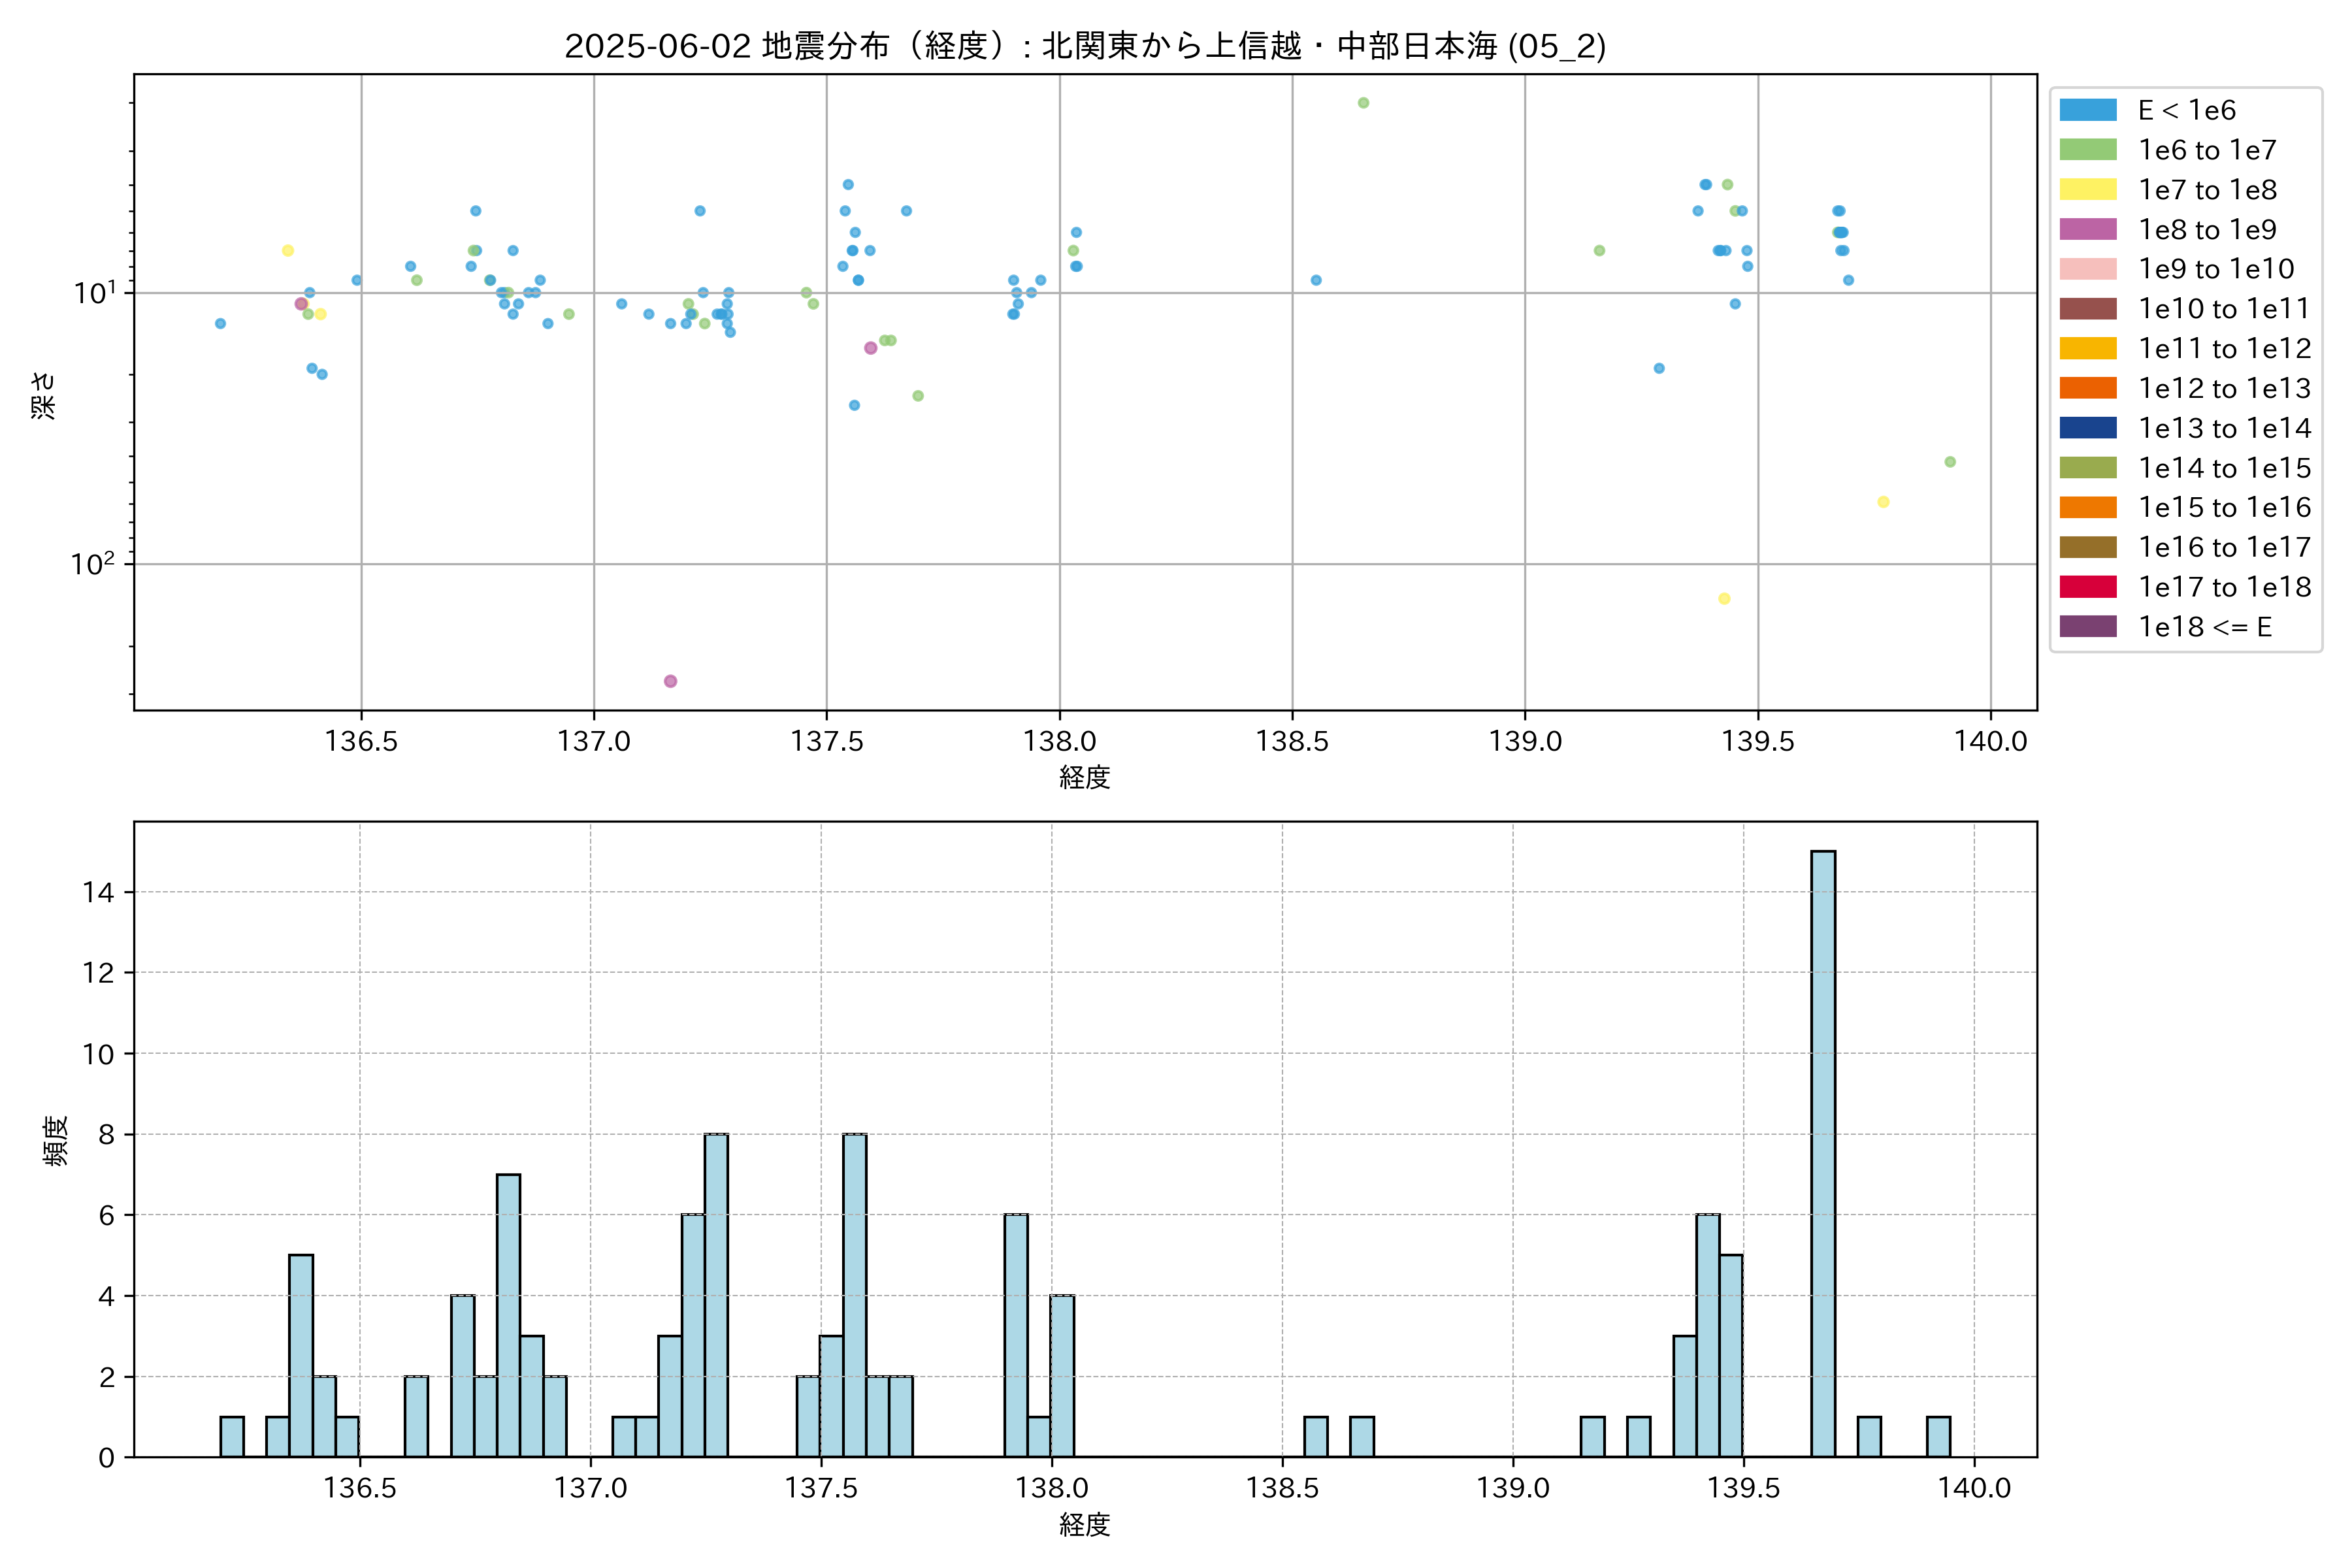Click the chart title text at top
This screenshot has height=1568, width=2352.
[x=1085, y=46]
